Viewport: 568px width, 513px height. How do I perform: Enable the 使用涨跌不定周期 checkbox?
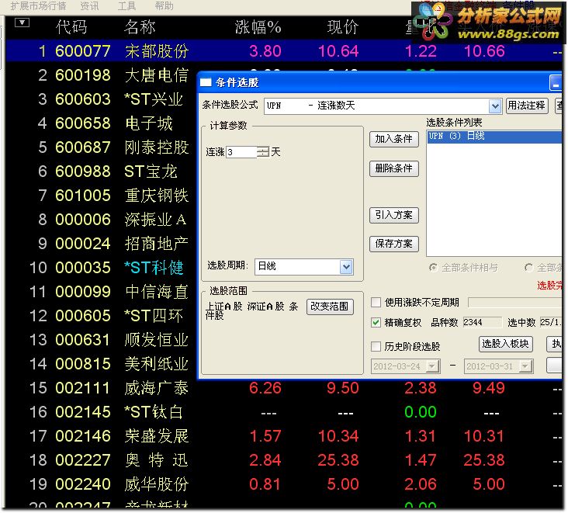(x=376, y=302)
